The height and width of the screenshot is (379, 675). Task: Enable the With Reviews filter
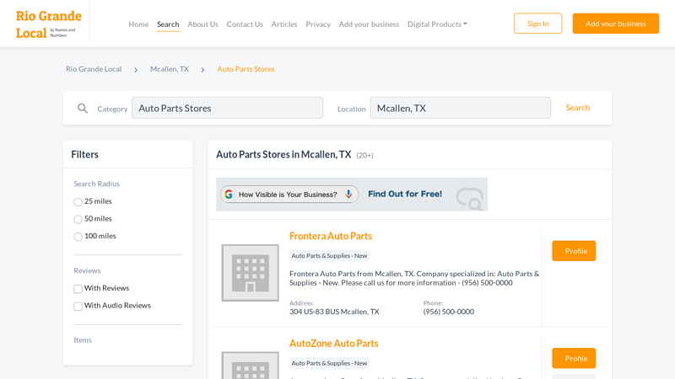coord(78,289)
